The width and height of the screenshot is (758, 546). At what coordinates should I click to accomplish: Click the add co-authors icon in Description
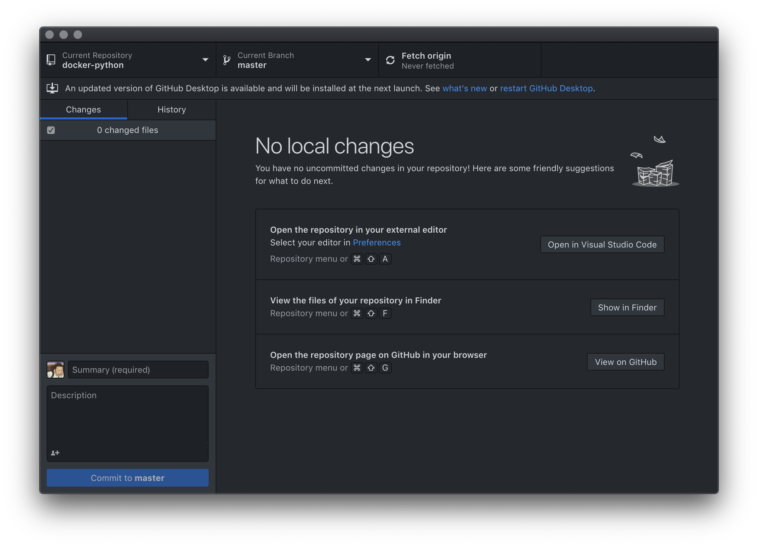(55, 453)
